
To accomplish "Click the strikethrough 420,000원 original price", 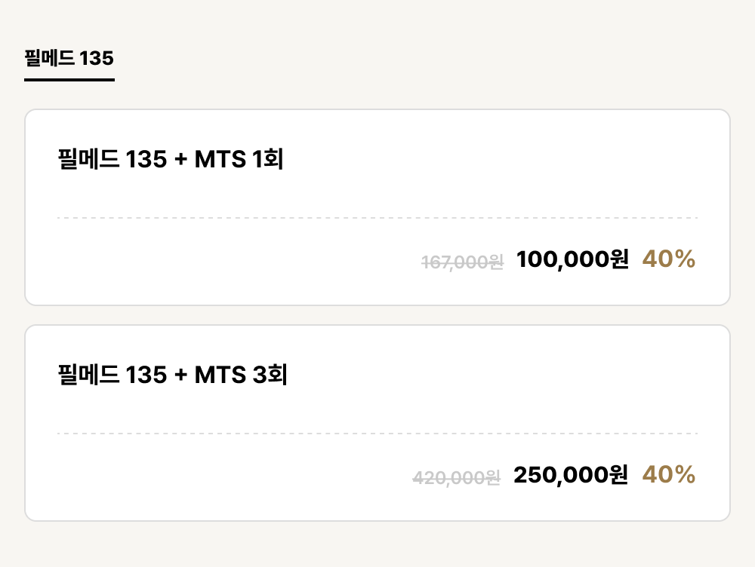I will [457, 477].
